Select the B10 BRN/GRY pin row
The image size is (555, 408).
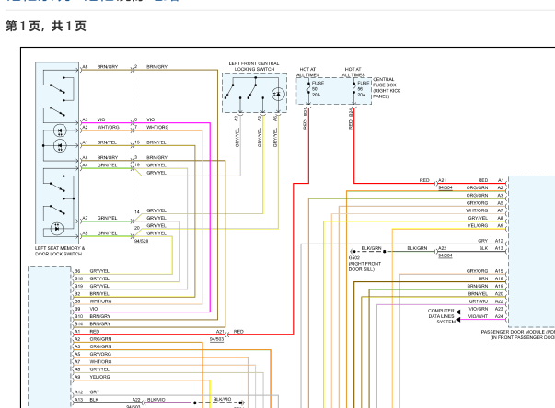[x=93, y=316]
